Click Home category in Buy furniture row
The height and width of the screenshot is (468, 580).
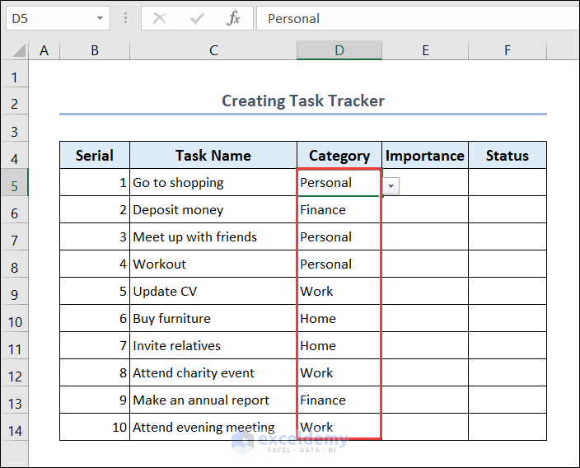(339, 318)
